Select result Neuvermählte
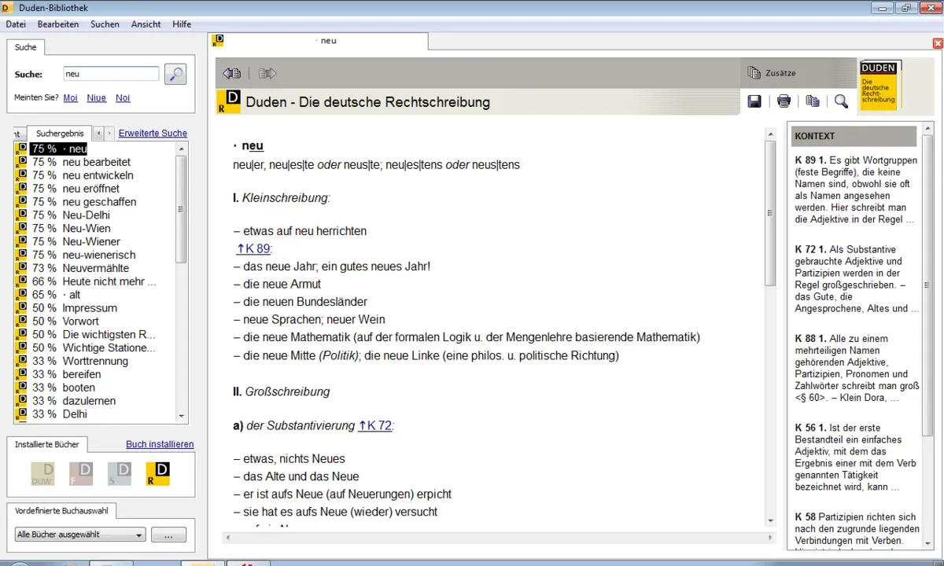This screenshot has height=566, width=944. [x=96, y=268]
